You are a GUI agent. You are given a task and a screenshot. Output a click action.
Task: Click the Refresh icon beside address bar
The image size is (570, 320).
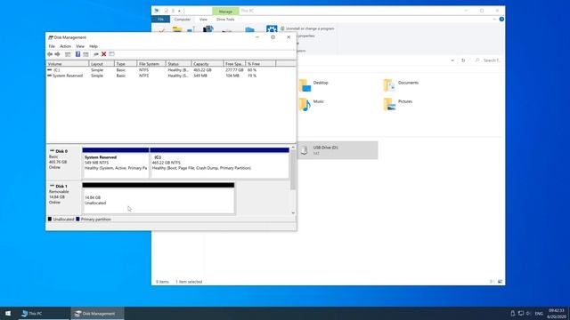click(x=463, y=60)
